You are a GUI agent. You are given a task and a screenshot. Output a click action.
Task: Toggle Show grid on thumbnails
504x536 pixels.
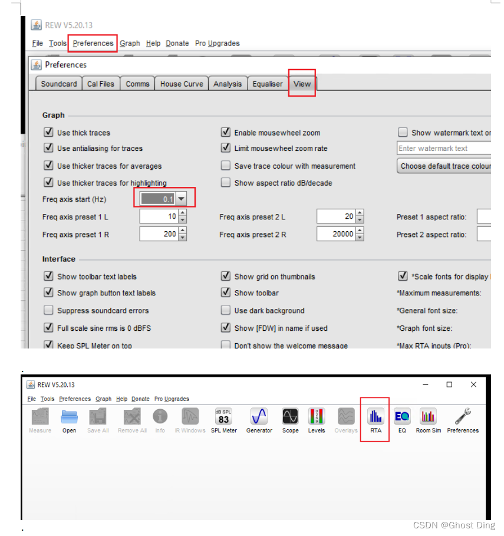pos(226,276)
